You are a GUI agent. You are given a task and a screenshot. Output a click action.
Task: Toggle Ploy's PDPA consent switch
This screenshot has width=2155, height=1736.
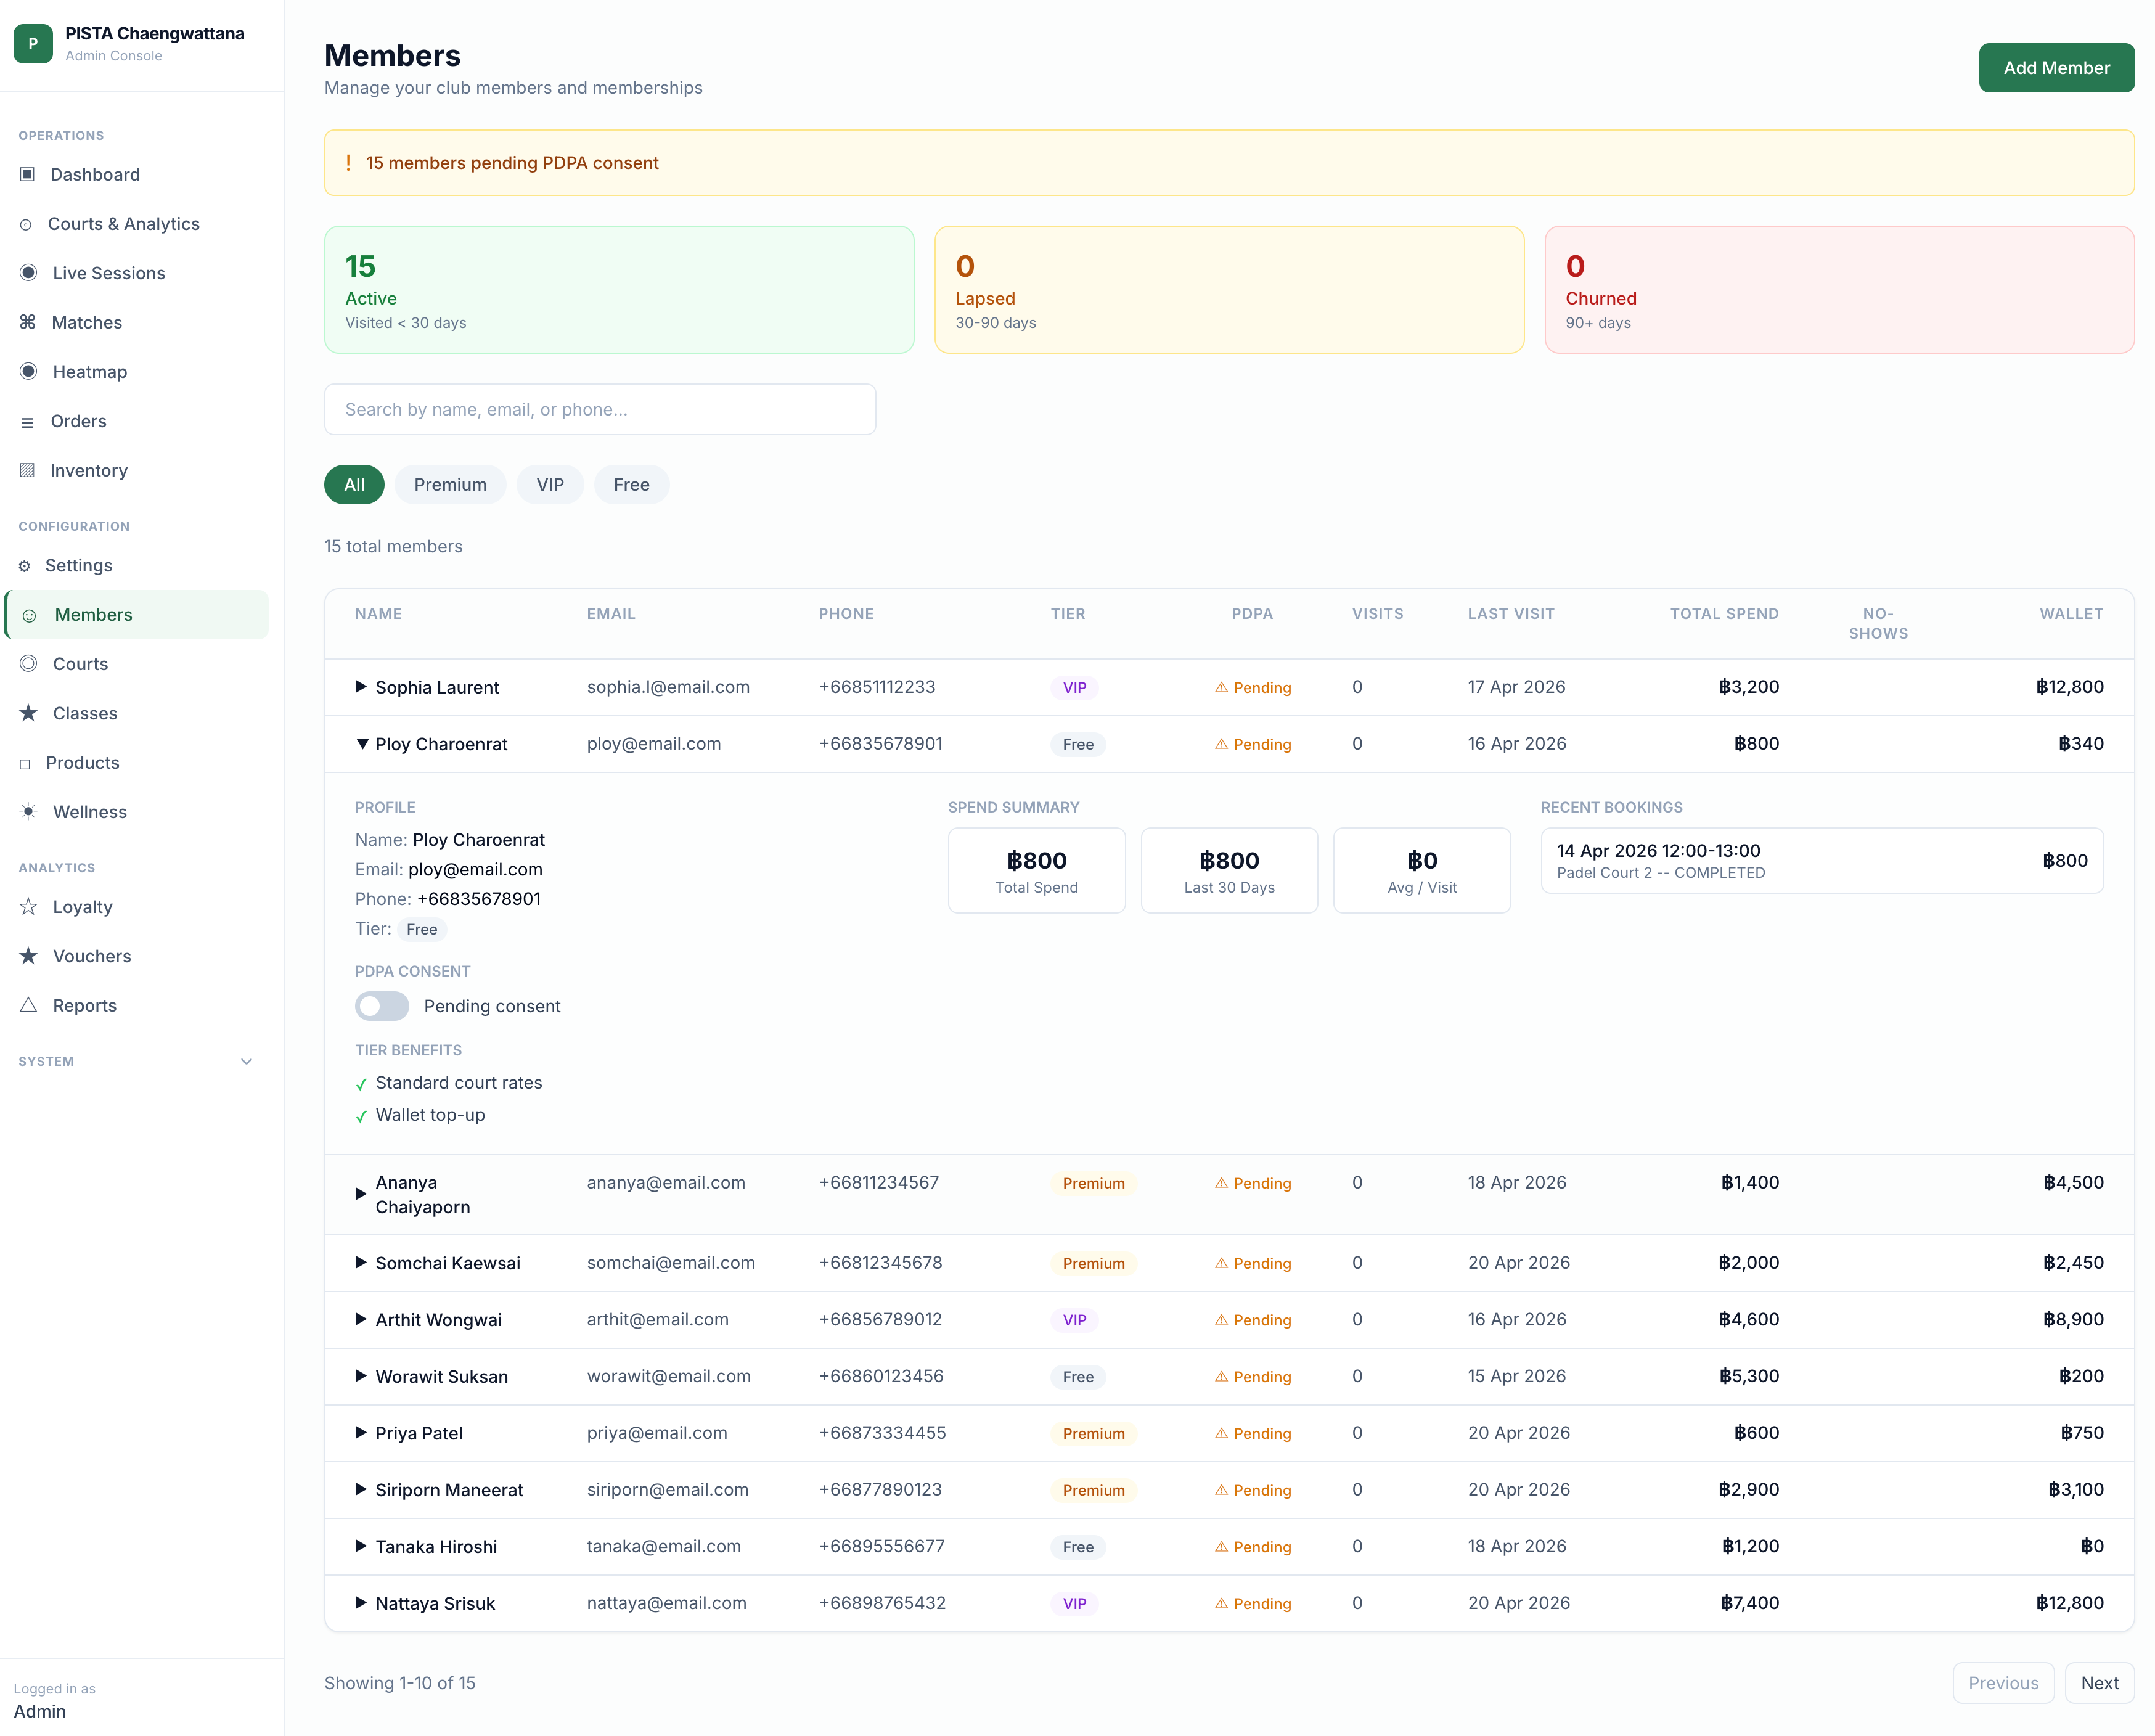click(382, 1006)
